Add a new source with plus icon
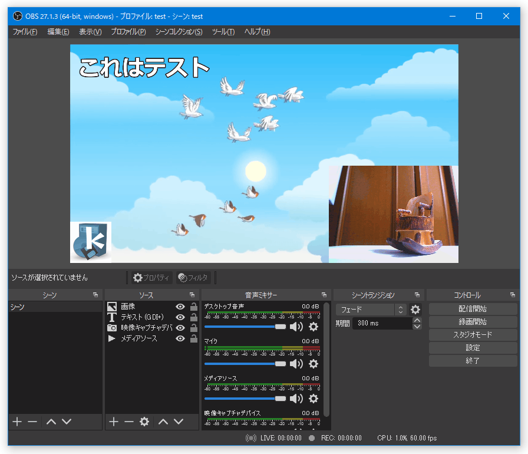The image size is (528, 454). point(114,422)
